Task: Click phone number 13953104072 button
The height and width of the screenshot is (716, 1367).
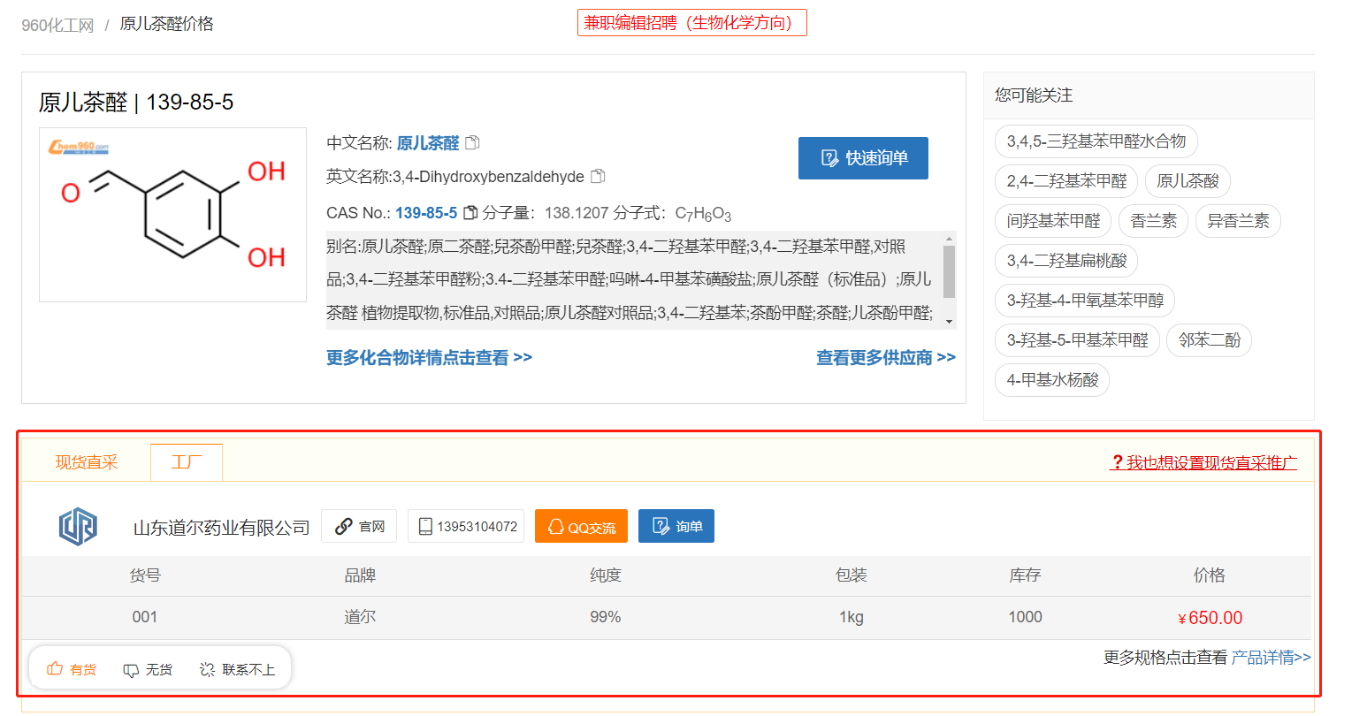Action: tap(467, 527)
